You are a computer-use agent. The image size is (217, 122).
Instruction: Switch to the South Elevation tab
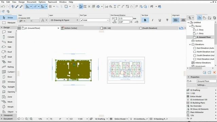coord(158,28)
